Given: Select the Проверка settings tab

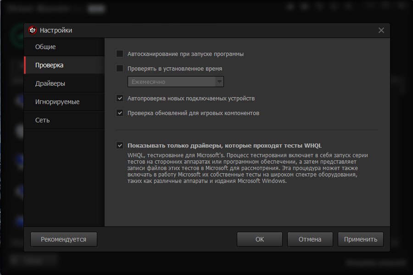Looking at the screenshot, I should click(64, 65).
